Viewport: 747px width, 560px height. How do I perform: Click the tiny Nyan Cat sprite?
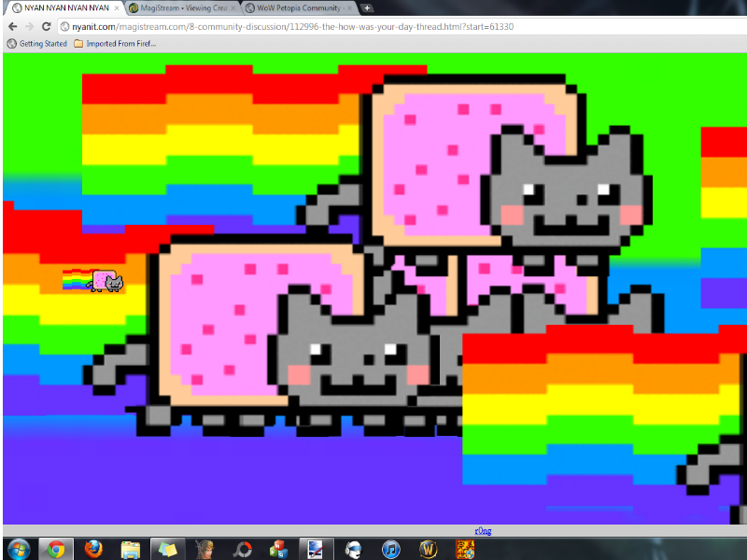click(93, 281)
